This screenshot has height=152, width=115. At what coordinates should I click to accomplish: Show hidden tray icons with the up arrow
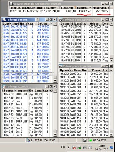pos(69,147)
